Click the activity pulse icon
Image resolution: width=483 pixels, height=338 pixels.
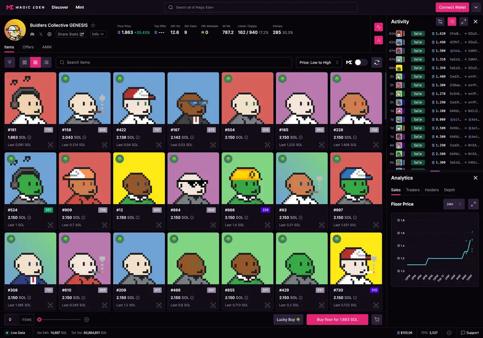(378, 27)
